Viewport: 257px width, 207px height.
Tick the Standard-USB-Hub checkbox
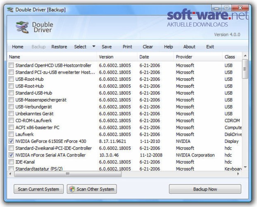coord(11,93)
